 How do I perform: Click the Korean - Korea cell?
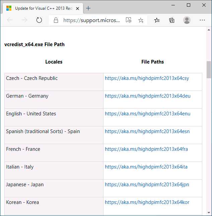54,206
